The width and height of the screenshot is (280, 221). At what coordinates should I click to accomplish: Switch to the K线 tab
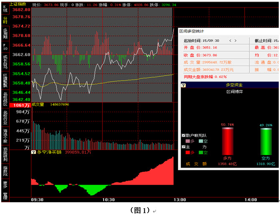click(x=5, y=9)
